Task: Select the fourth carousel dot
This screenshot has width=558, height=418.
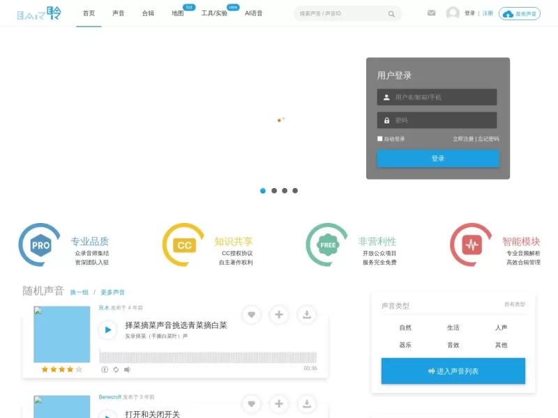Action: tap(295, 190)
